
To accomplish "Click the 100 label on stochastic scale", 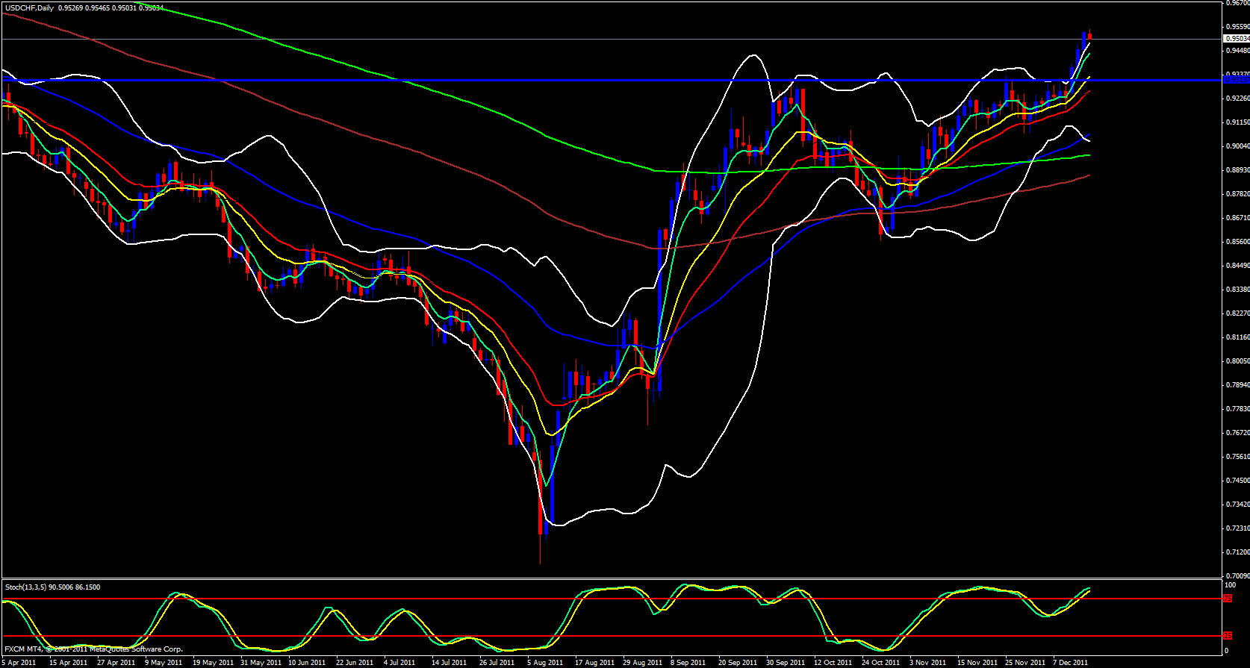I will [x=1230, y=585].
